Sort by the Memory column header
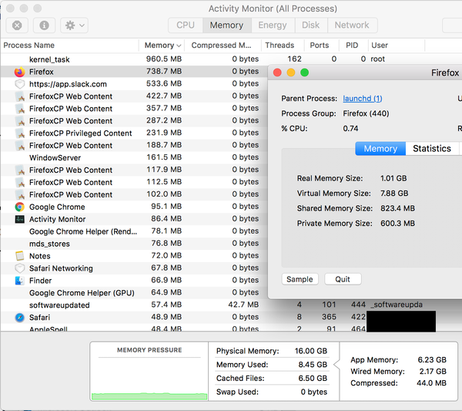Image resolution: width=462 pixels, height=411 pixels. pos(162,45)
